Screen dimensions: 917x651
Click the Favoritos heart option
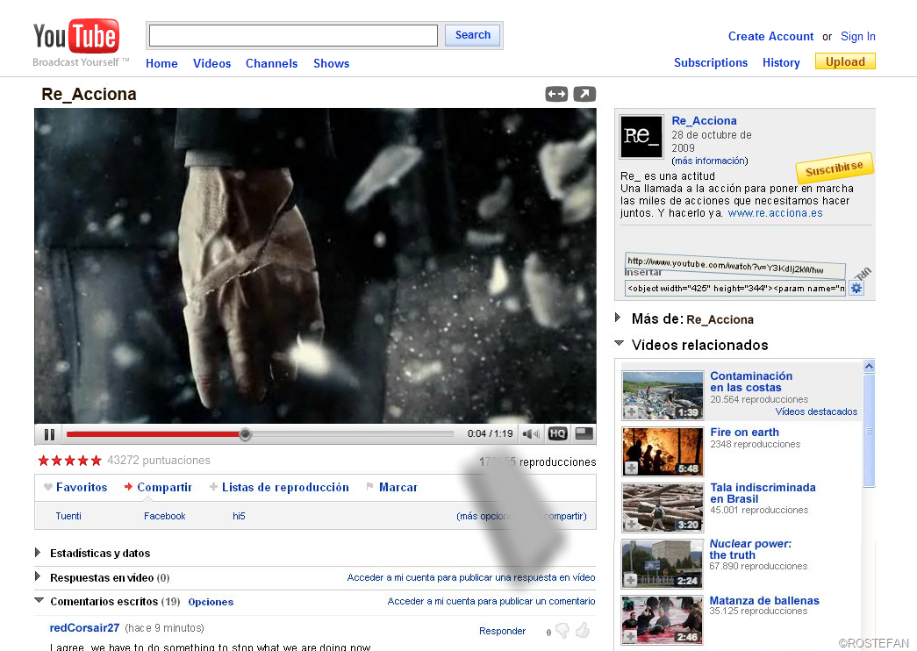(x=75, y=487)
